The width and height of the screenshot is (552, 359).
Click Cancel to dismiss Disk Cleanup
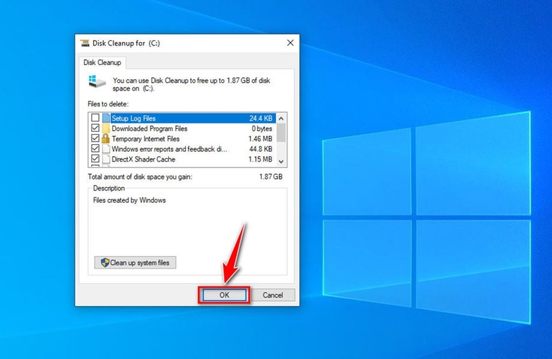[273, 295]
